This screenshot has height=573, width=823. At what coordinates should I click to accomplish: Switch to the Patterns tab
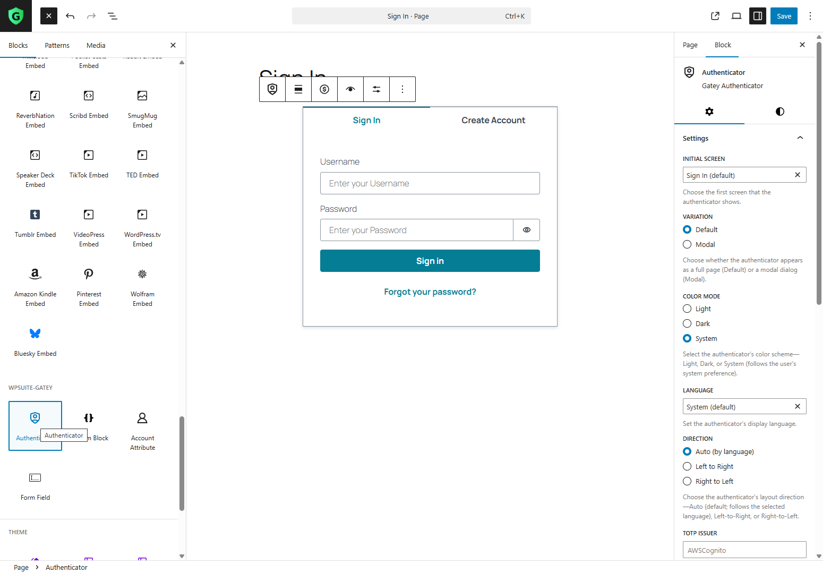click(57, 45)
